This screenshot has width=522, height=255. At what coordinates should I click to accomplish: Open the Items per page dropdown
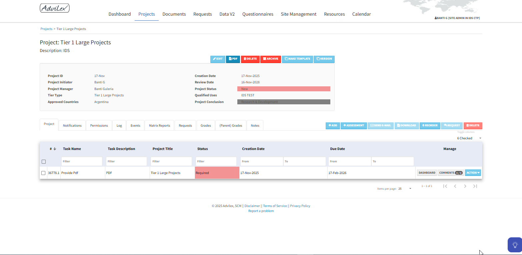pos(405,189)
